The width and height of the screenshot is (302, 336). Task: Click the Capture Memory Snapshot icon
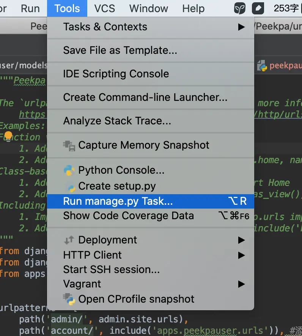click(69, 145)
